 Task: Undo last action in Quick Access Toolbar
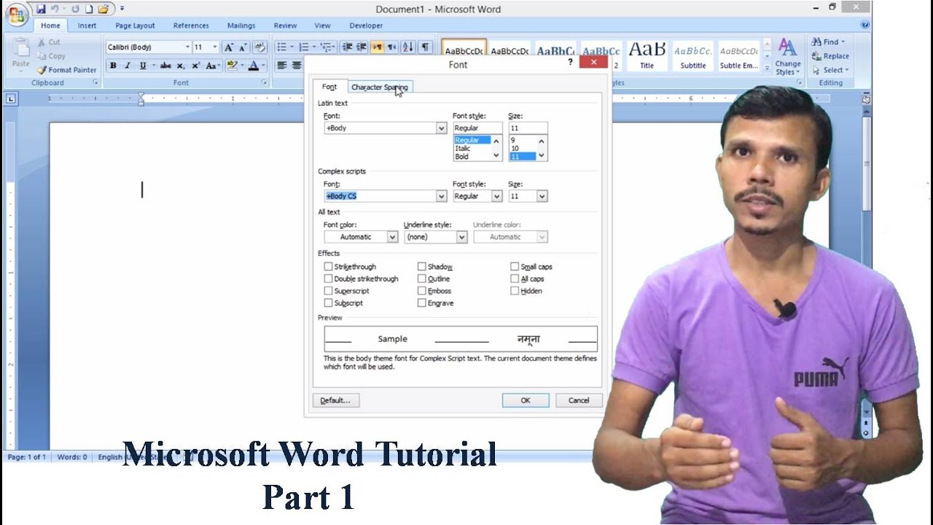[x=55, y=9]
